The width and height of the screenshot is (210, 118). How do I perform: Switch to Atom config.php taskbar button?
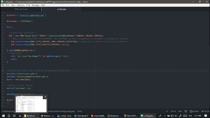click(x=148, y=116)
